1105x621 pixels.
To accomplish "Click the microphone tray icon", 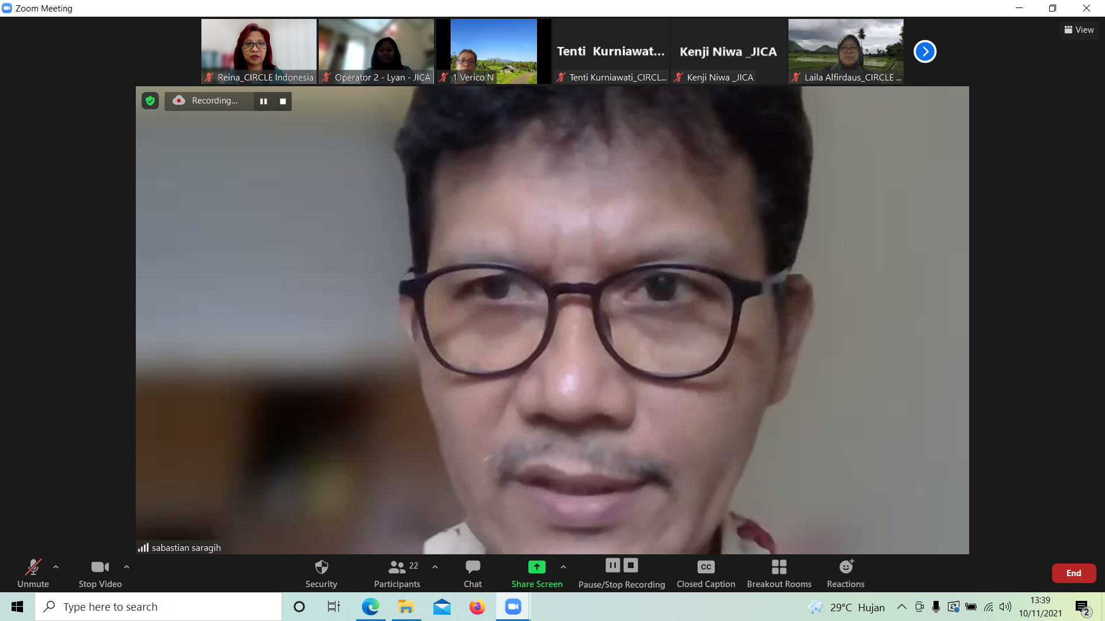I will [x=936, y=607].
